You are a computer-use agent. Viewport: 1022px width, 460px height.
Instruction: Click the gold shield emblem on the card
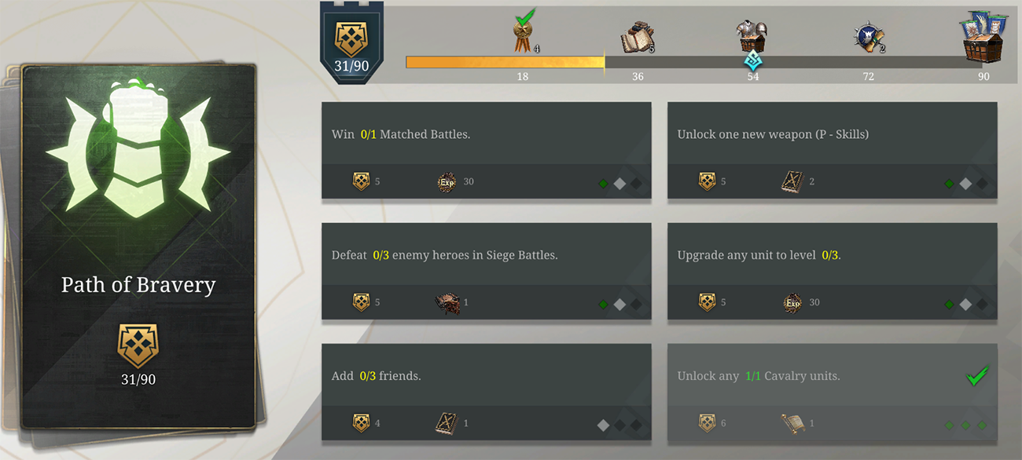[138, 346]
